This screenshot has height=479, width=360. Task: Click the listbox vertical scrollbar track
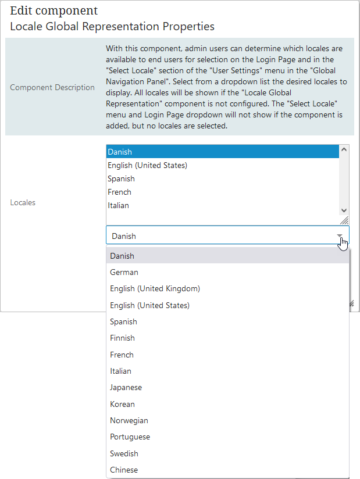coord(344,180)
